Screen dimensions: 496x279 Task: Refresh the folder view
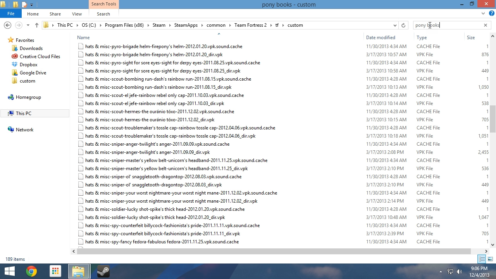(403, 25)
